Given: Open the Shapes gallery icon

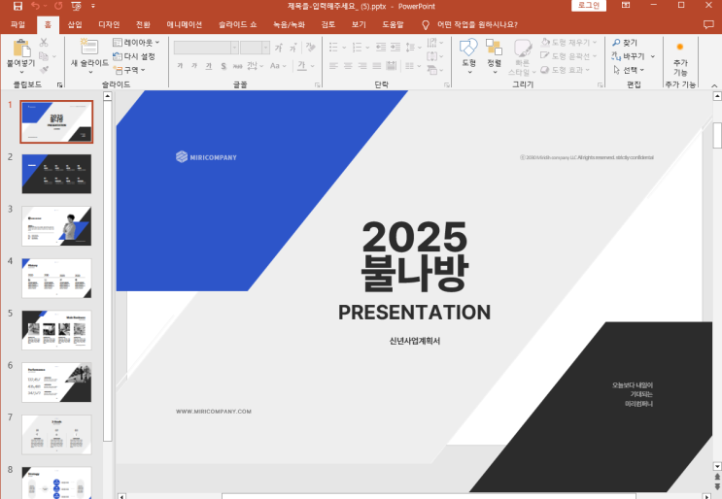Looking at the screenshot, I should click(x=468, y=47).
